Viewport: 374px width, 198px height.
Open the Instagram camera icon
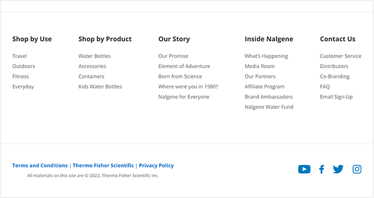pyautogui.click(x=357, y=169)
